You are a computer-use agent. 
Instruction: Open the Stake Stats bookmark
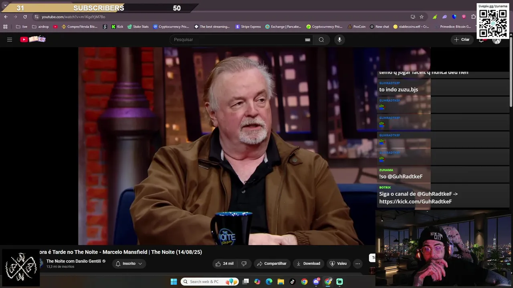coord(138,27)
